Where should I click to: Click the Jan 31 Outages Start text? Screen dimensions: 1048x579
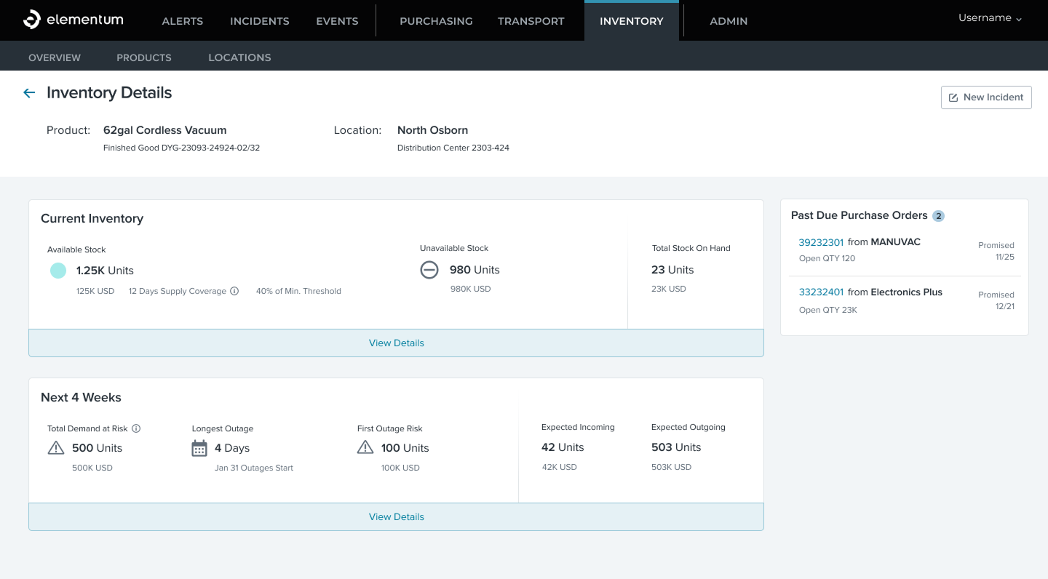pyautogui.click(x=254, y=468)
